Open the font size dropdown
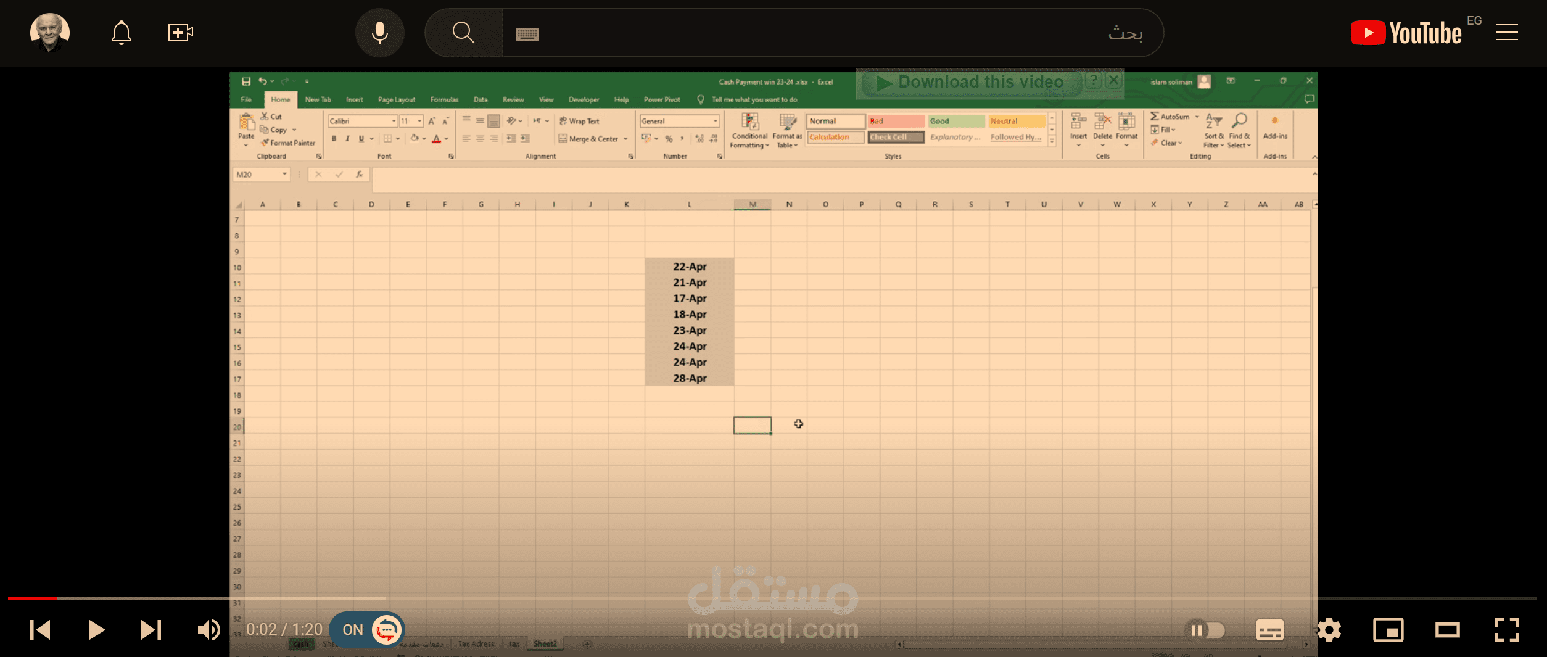The height and width of the screenshot is (657, 1547). coord(419,121)
